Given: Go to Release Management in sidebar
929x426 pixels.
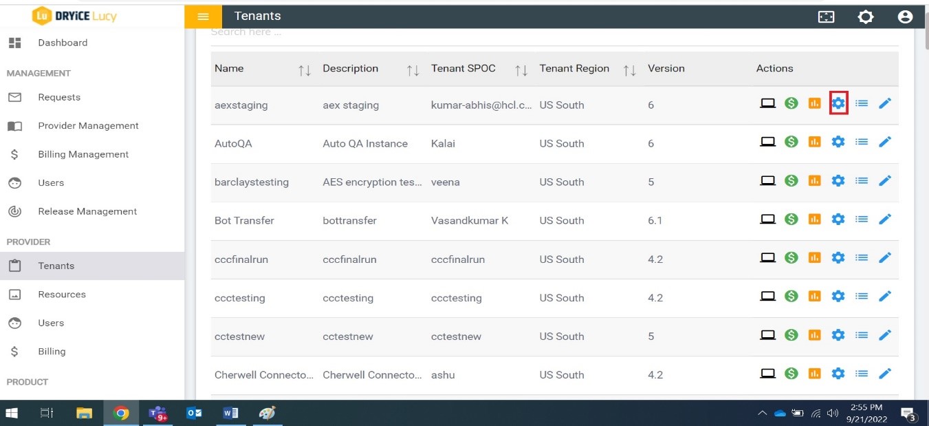Looking at the screenshot, I should click(87, 211).
